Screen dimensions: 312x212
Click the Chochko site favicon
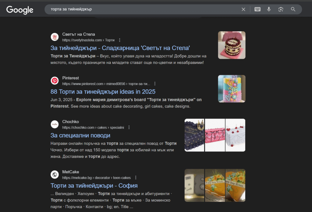point(55,124)
